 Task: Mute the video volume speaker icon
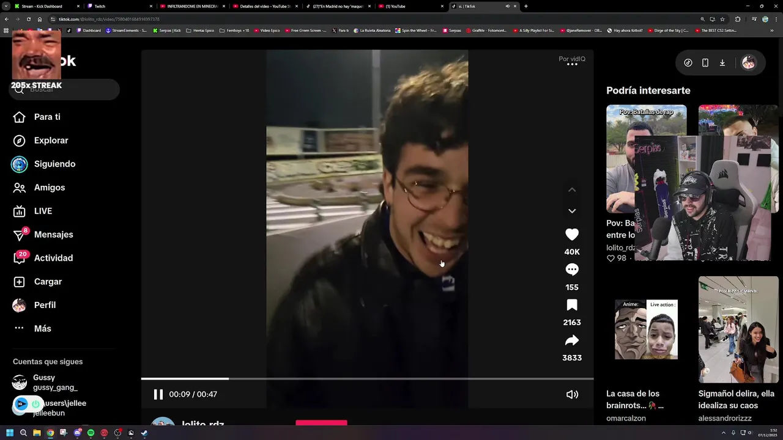tap(572, 394)
